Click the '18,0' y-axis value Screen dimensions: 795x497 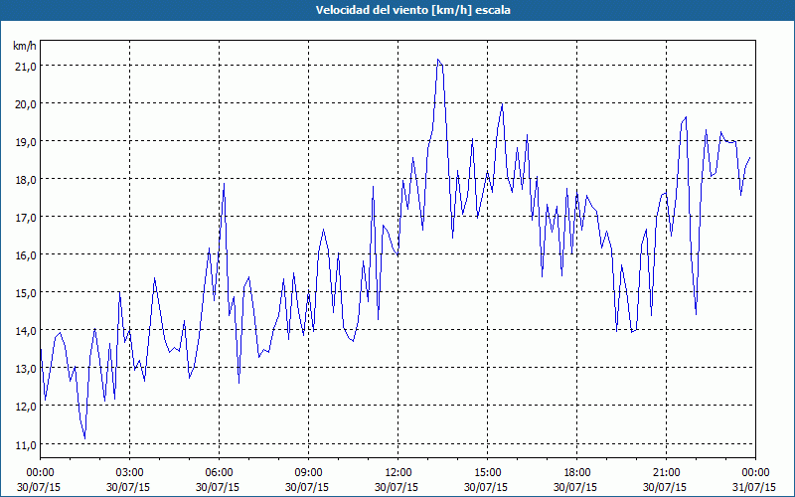tap(26, 180)
